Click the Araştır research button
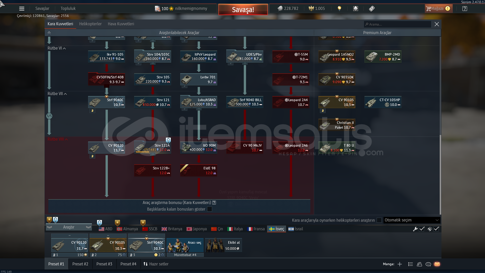Viewport: 485px width, 273px height. click(x=69, y=227)
